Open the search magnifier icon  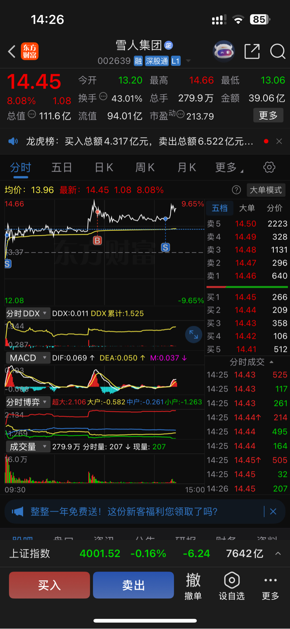click(278, 51)
